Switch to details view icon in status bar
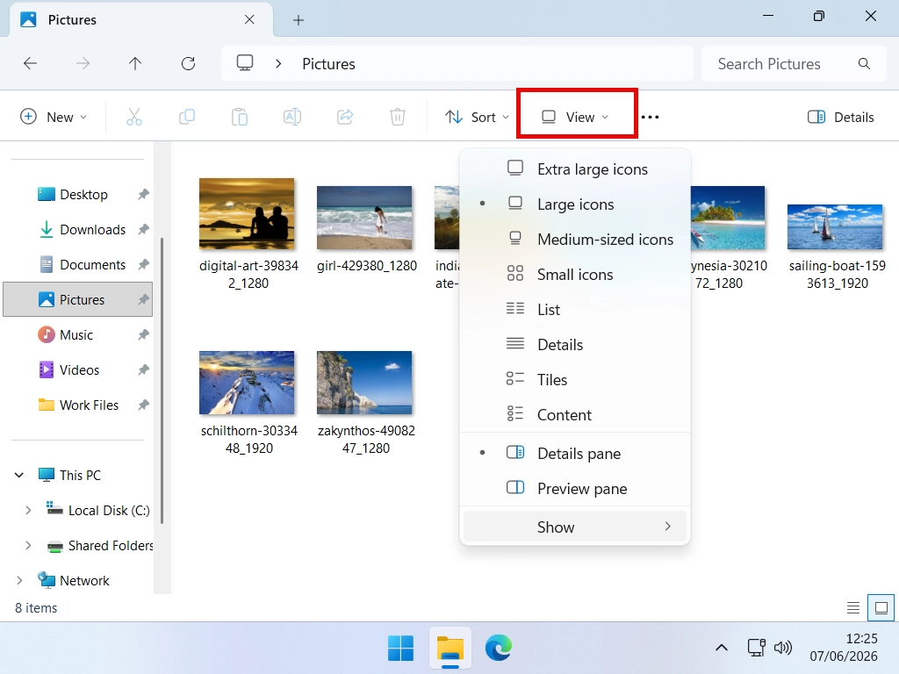This screenshot has width=899, height=674. click(x=853, y=607)
